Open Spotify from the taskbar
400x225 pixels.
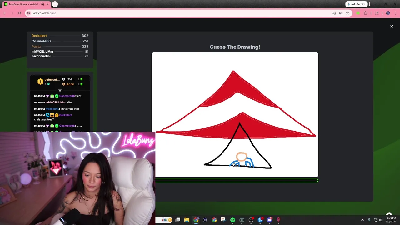pyautogui.click(x=232, y=220)
